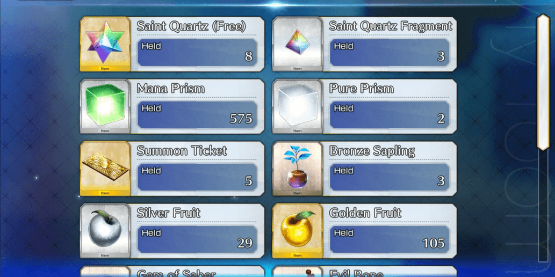Click the white scrollbar thumb
555x277 pixels.
pyautogui.click(x=543, y=82)
